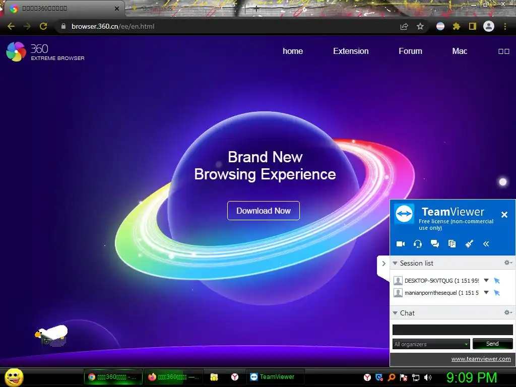Open the smiley Start button
The width and height of the screenshot is (516, 387).
[14, 377]
